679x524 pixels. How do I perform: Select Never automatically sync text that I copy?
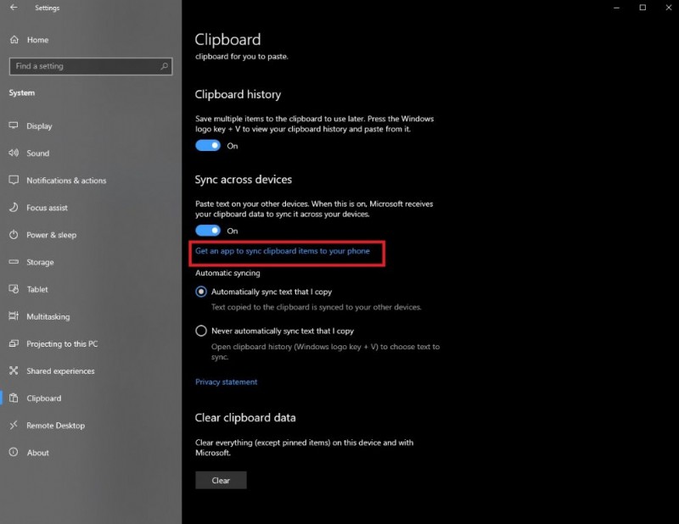point(200,331)
